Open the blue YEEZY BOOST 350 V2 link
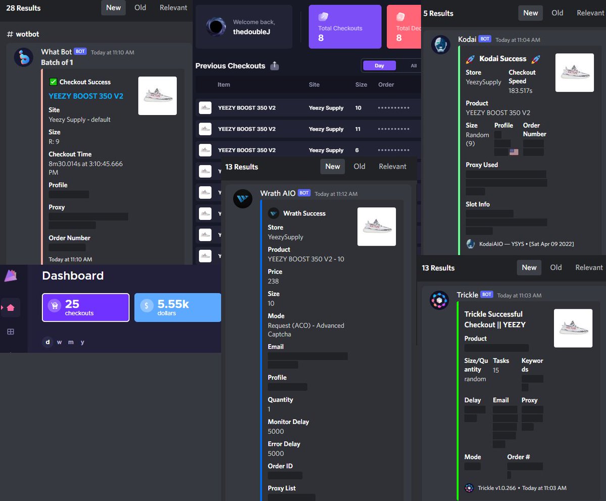Screen dimensions: 606x501 click(86, 96)
